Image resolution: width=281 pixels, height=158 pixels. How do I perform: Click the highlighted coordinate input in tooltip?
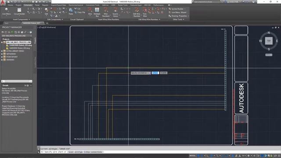click(x=155, y=73)
